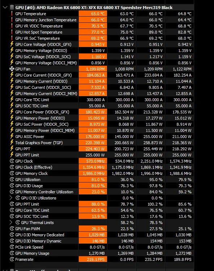Click lightning icon beside GPU Core Current (VDDCR_GFX)

pyautogui.click(x=12, y=75)
